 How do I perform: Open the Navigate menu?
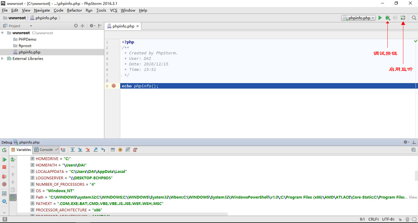tap(42, 10)
